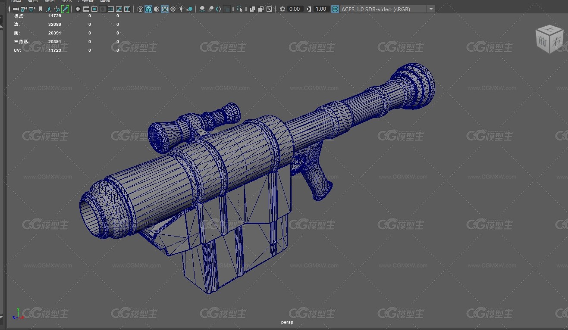Image resolution: width=568 pixels, height=330 pixels.
Task: Click the View Cube's top face
Action: (x=550, y=30)
